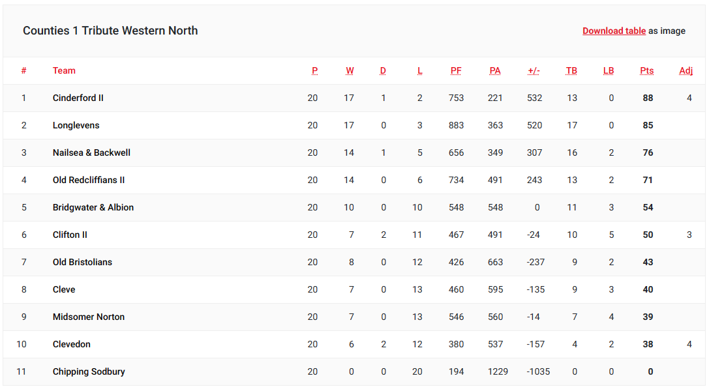Select the LB column header
Screen dimensions: 709x389
coord(608,70)
